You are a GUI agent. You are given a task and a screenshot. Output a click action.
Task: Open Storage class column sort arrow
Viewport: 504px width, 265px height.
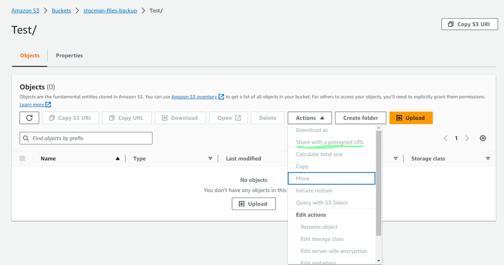(488, 159)
